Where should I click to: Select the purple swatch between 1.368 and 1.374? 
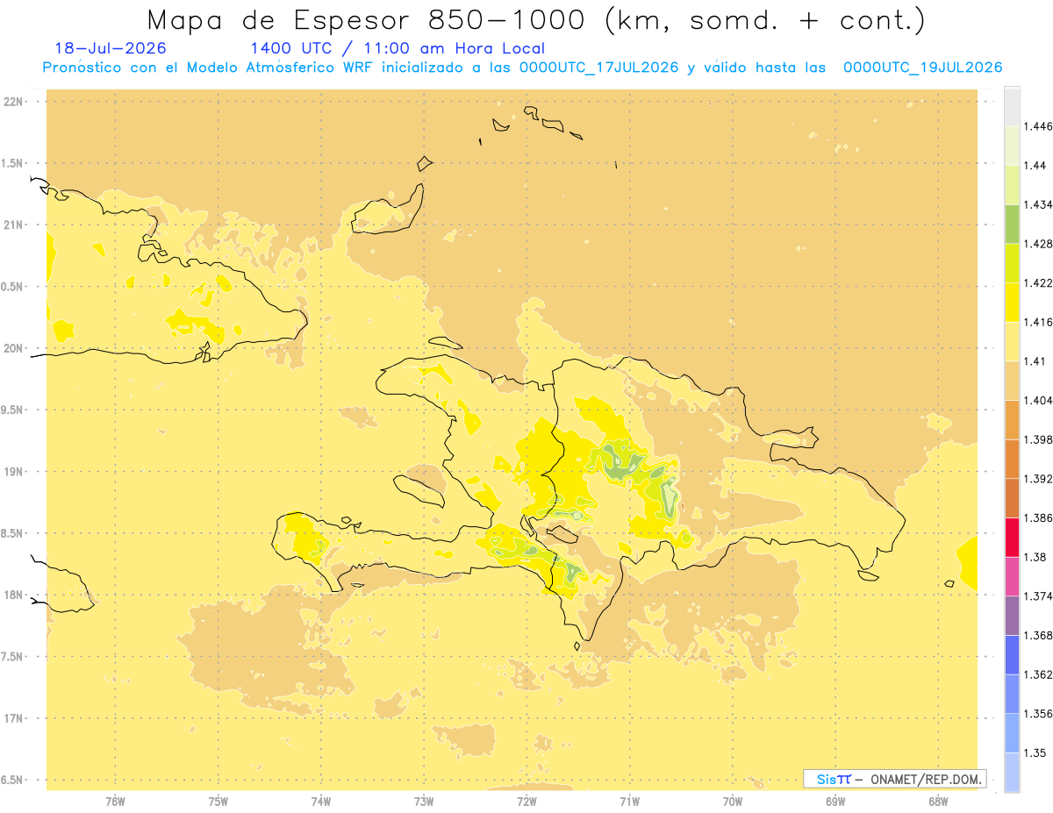[1012, 616]
